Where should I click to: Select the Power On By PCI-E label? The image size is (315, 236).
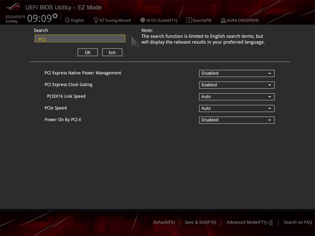(x=63, y=120)
